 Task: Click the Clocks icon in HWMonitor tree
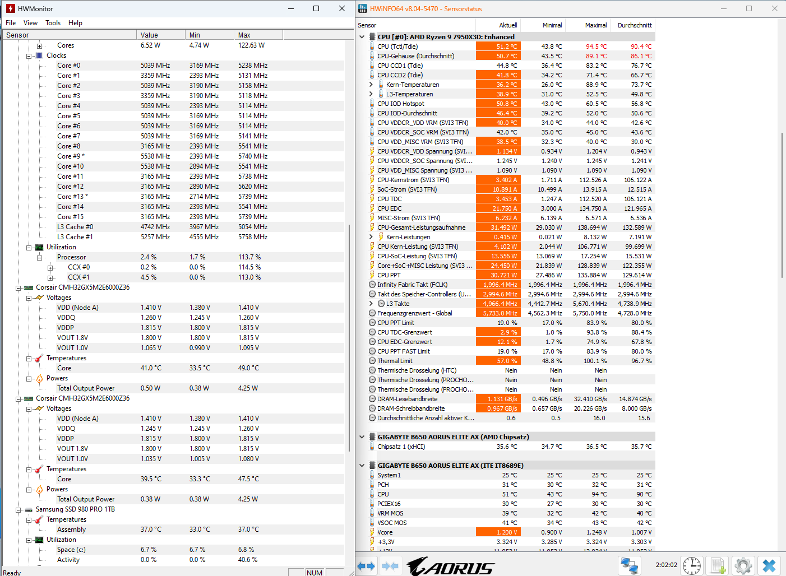pos(39,55)
